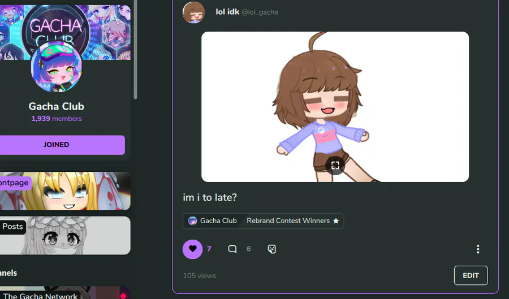Click the @lol_gacha handle
The width and height of the screenshot is (509, 299).
260,12
